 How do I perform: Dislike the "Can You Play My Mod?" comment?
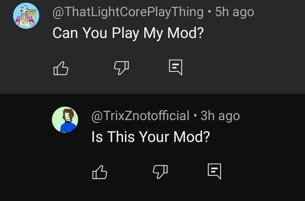(x=122, y=68)
